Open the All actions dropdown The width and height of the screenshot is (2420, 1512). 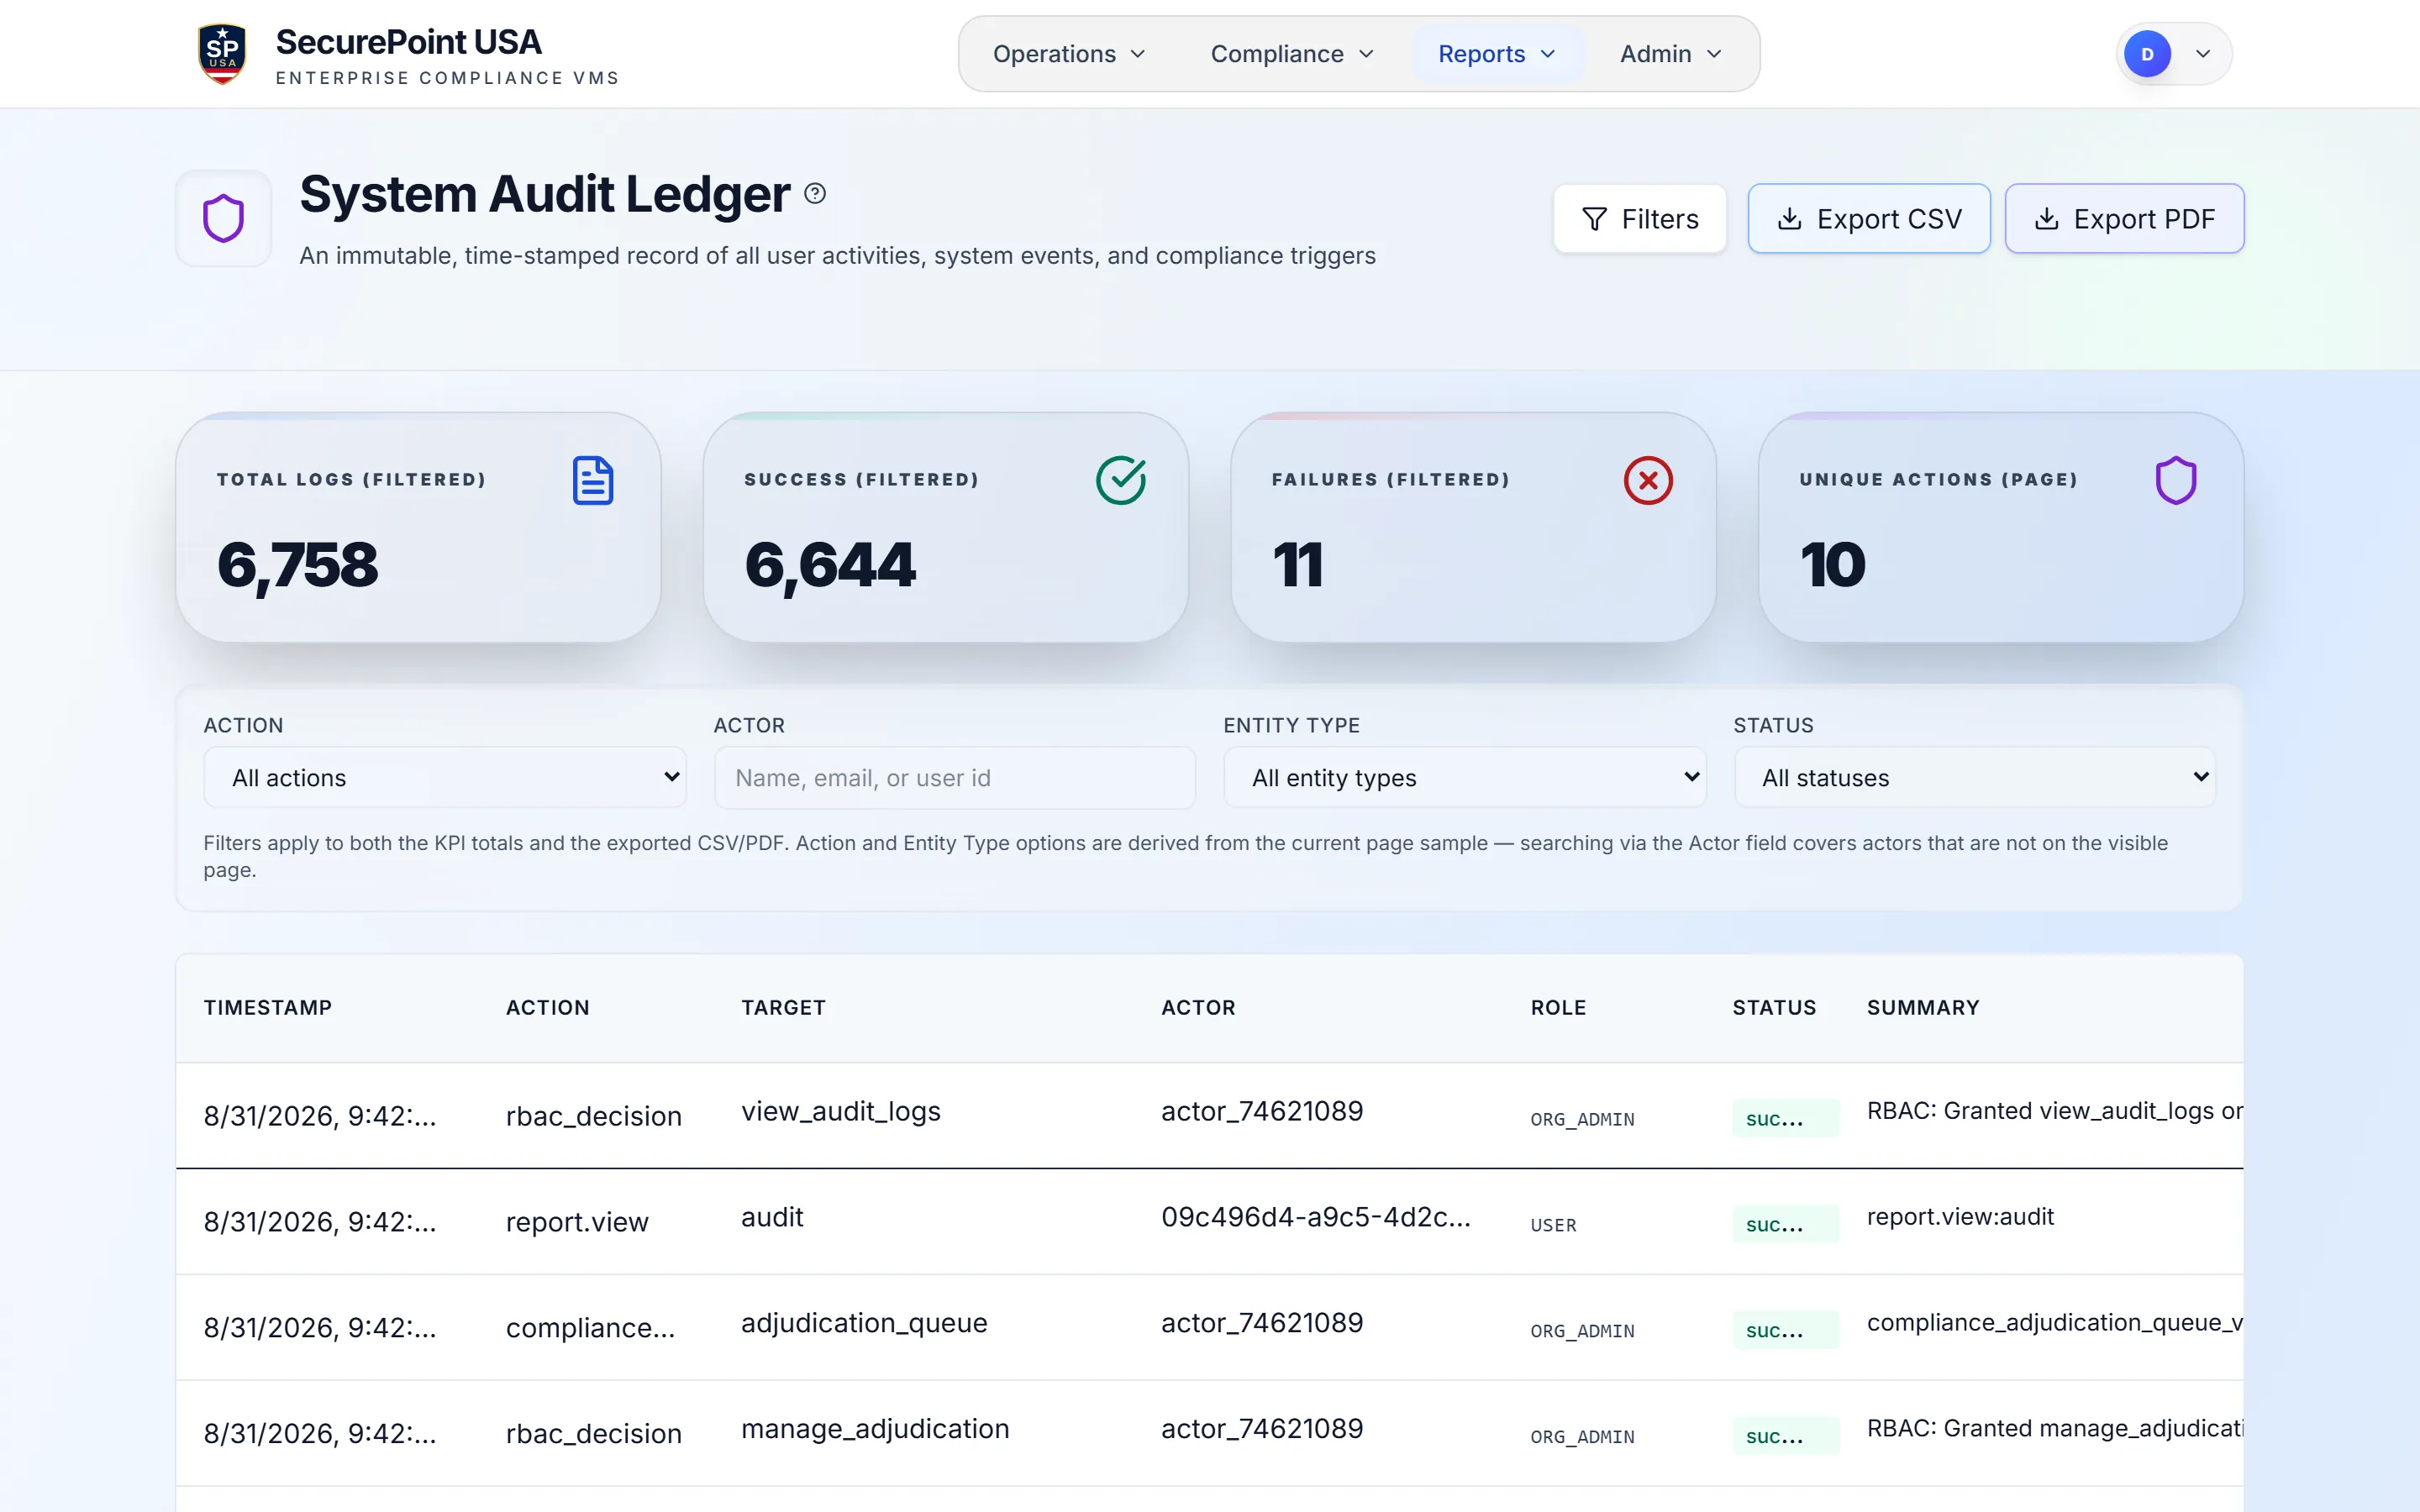445,778
